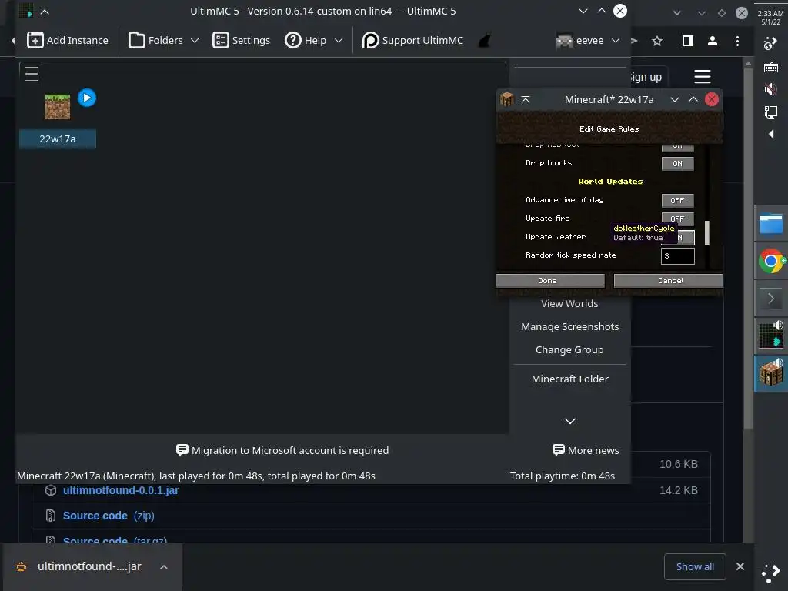
Task: Expand more instance actions chevron
Action: coord(570,421)
